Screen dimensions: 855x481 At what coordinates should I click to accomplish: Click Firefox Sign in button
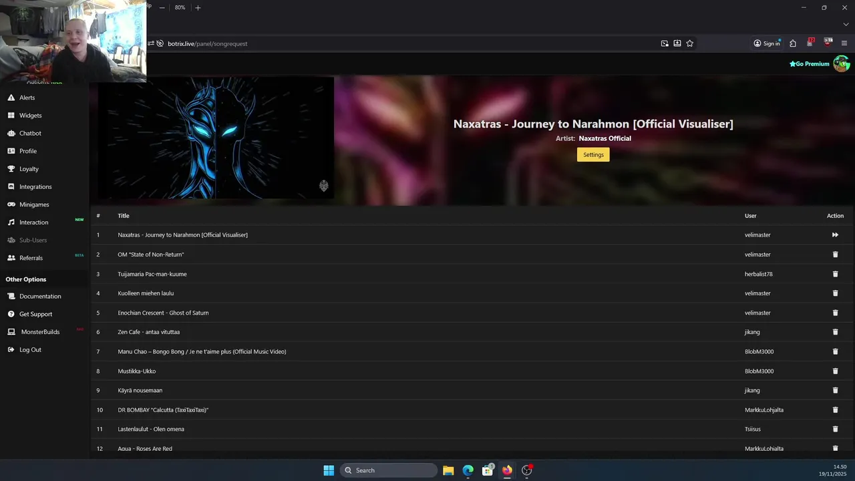point(767,43)
